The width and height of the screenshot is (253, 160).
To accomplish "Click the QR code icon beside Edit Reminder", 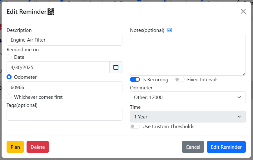I will point(51,12).
